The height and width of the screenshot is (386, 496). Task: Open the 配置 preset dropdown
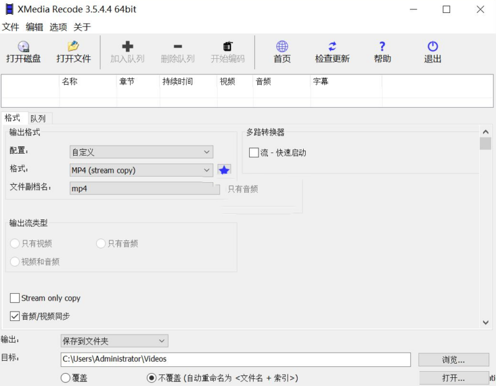[141, 152]
